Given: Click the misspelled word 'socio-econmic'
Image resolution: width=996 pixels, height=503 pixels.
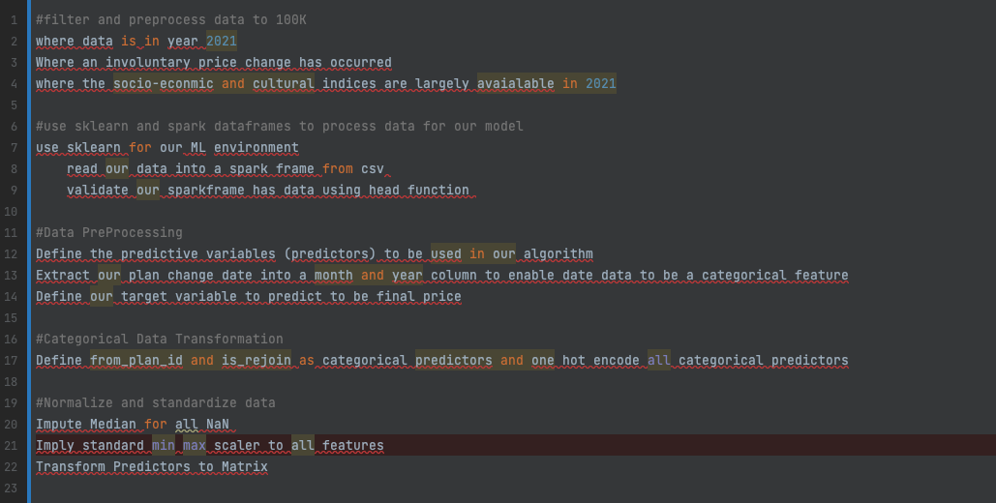Looking at the screenshot, I should click(x=164, y=84).
